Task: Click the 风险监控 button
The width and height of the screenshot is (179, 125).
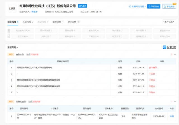Action: (x=154, y=6)
